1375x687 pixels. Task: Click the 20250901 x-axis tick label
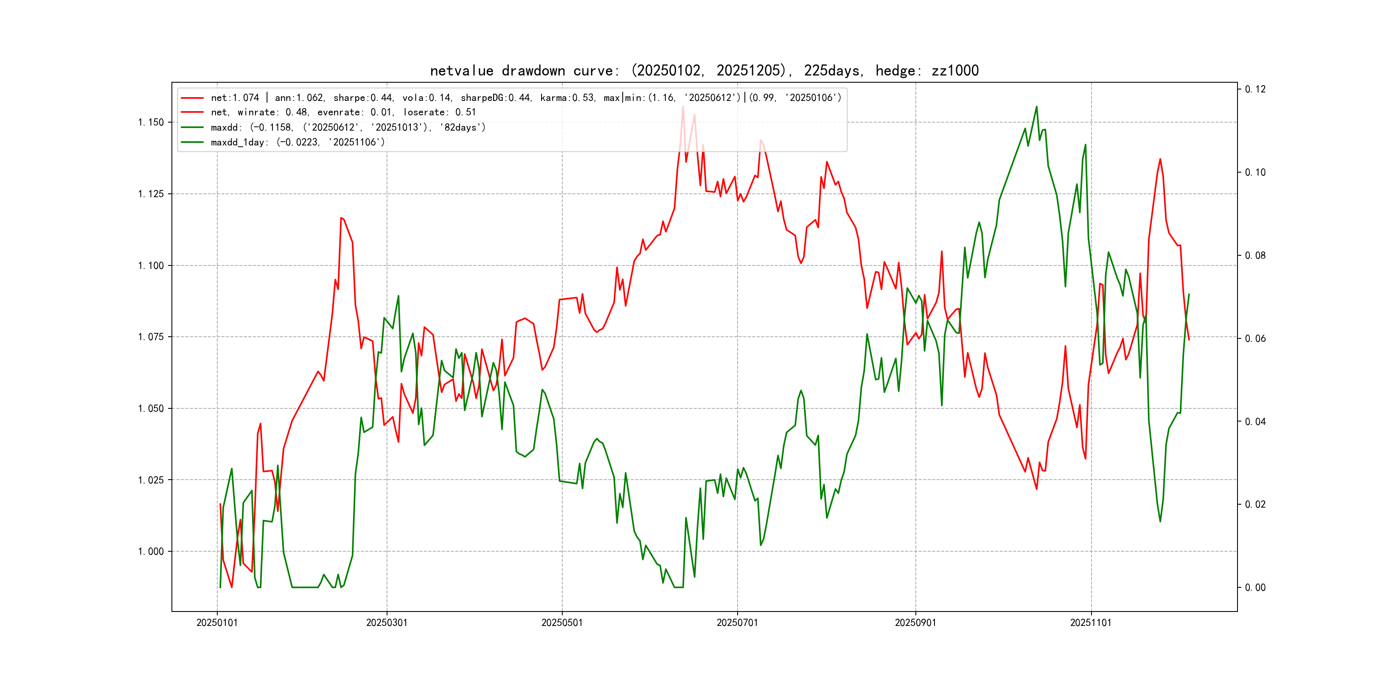click(915, 623)
